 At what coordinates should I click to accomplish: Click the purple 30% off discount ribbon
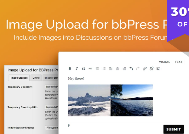178,18
